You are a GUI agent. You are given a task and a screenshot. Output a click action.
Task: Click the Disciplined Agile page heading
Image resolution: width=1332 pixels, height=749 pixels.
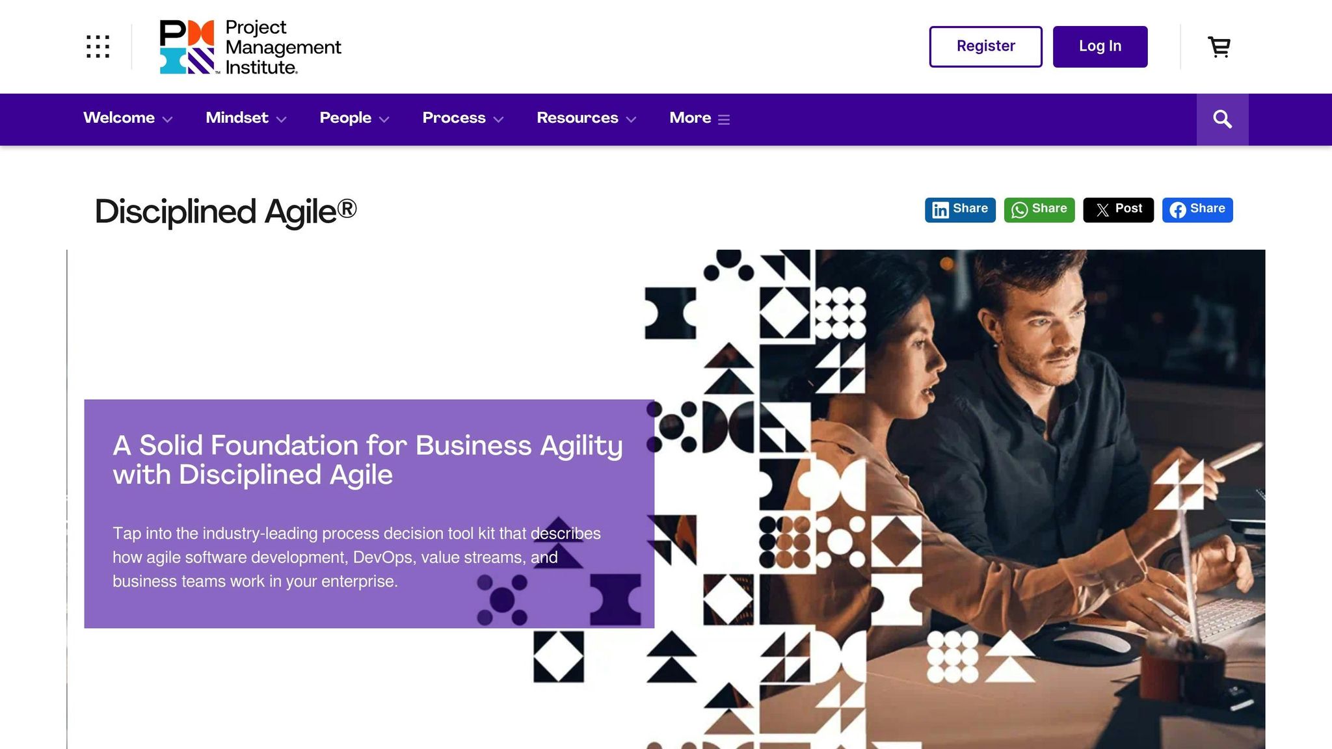[226, 212]
